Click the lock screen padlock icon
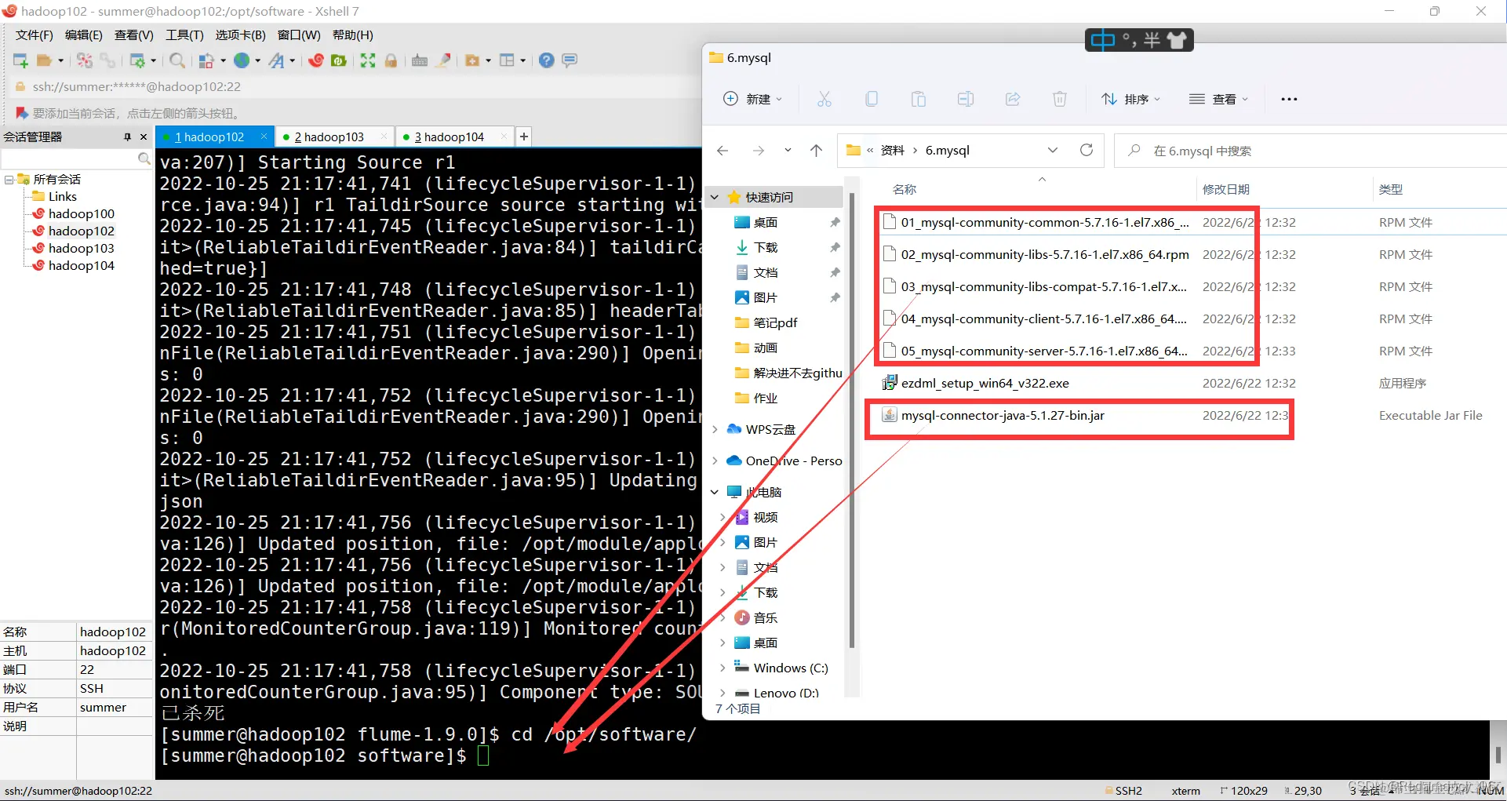 coord(391,60)
